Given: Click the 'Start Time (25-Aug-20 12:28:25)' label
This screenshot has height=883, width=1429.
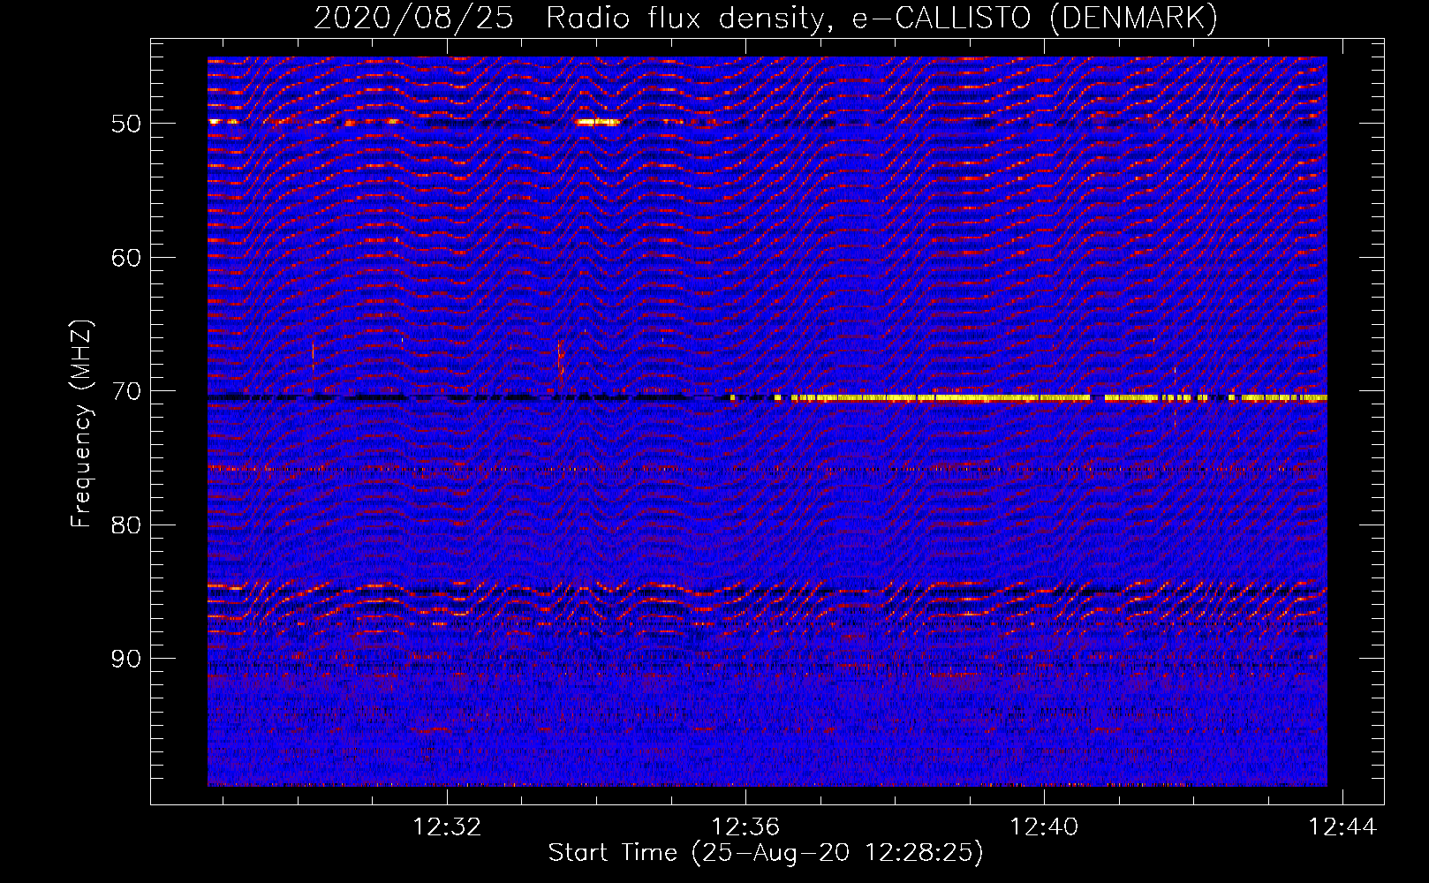Looking at the screenshot, I should pyautogui.click(x=766, y=853).
